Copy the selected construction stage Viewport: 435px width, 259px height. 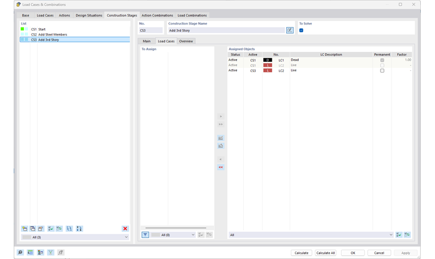(x=33, y=229)
